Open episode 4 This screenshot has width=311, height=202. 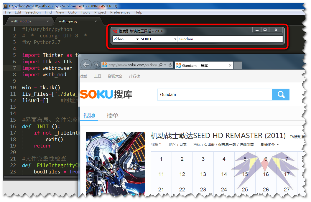point(224,159)
